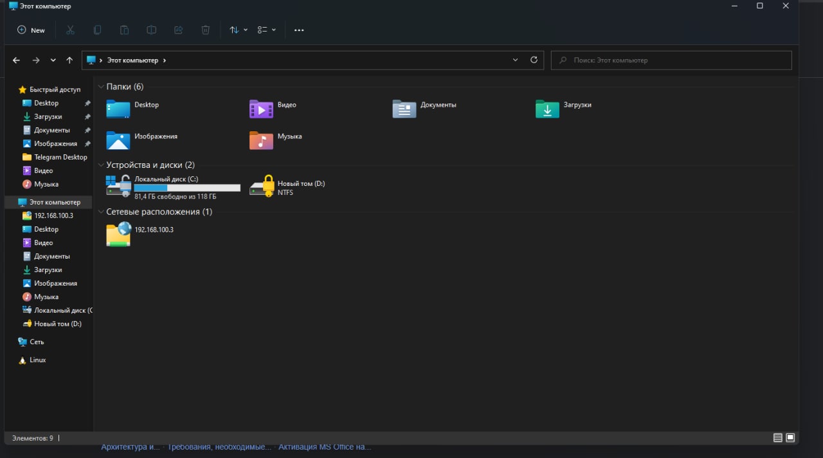The width and height of the screenshot is (823, 458).
Task: Click the Delete trash icon
Action: [x=206, y=30]
